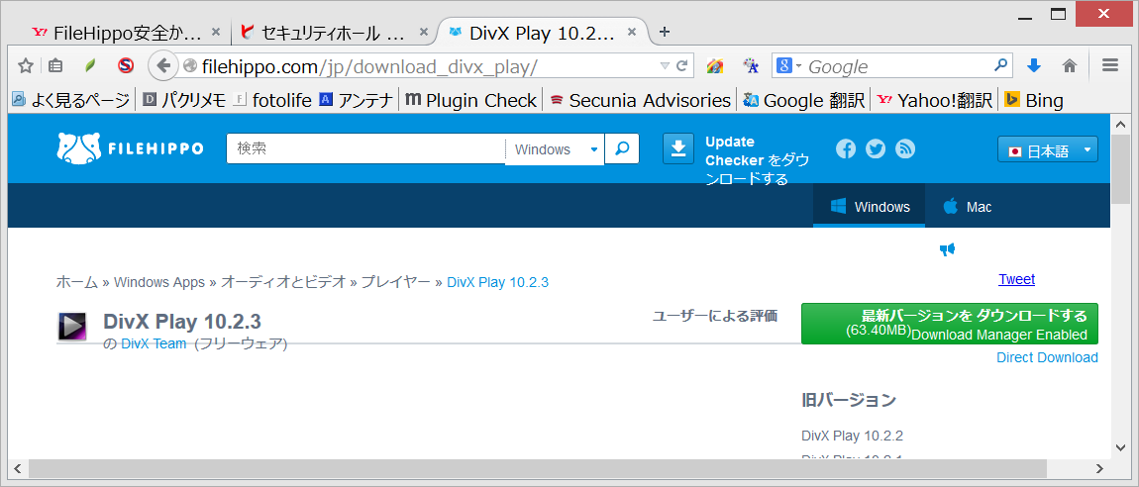Go back with the back arrow button
Viewport: 1139px width, 487px height.
tap(163, 66)
